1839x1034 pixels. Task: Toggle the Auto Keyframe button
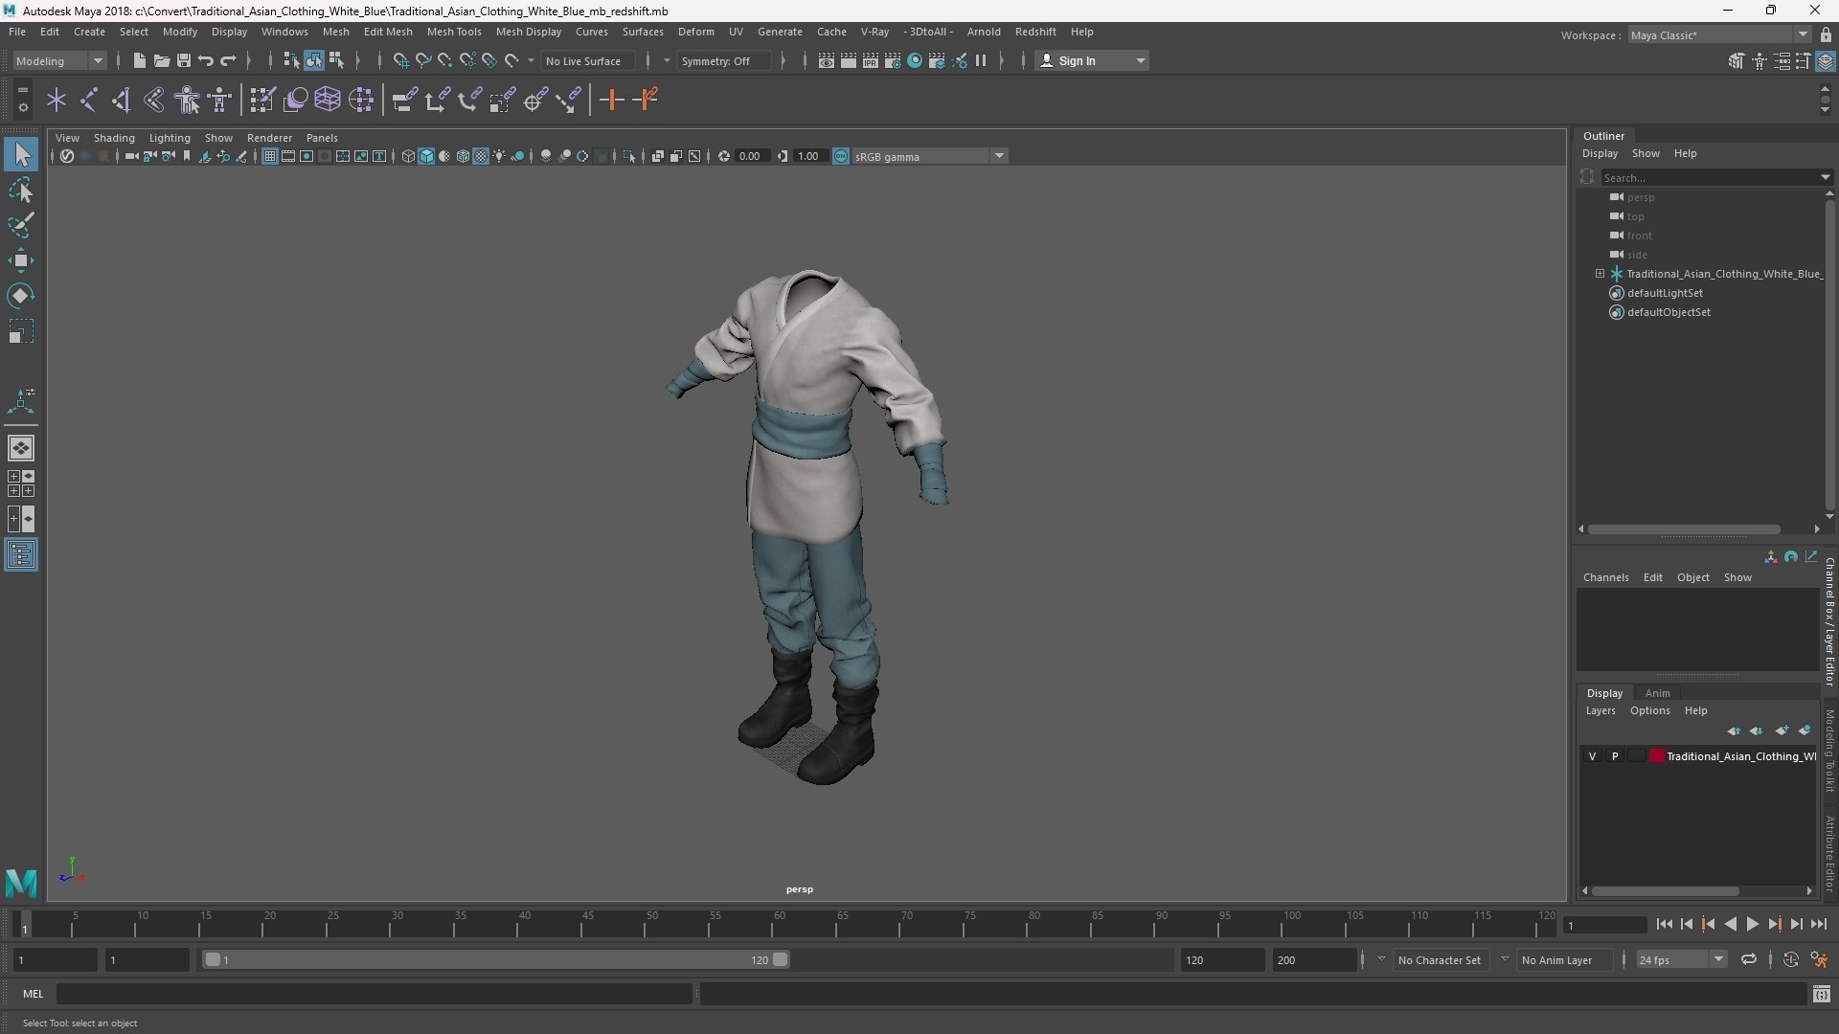(x=1791, y=959)
